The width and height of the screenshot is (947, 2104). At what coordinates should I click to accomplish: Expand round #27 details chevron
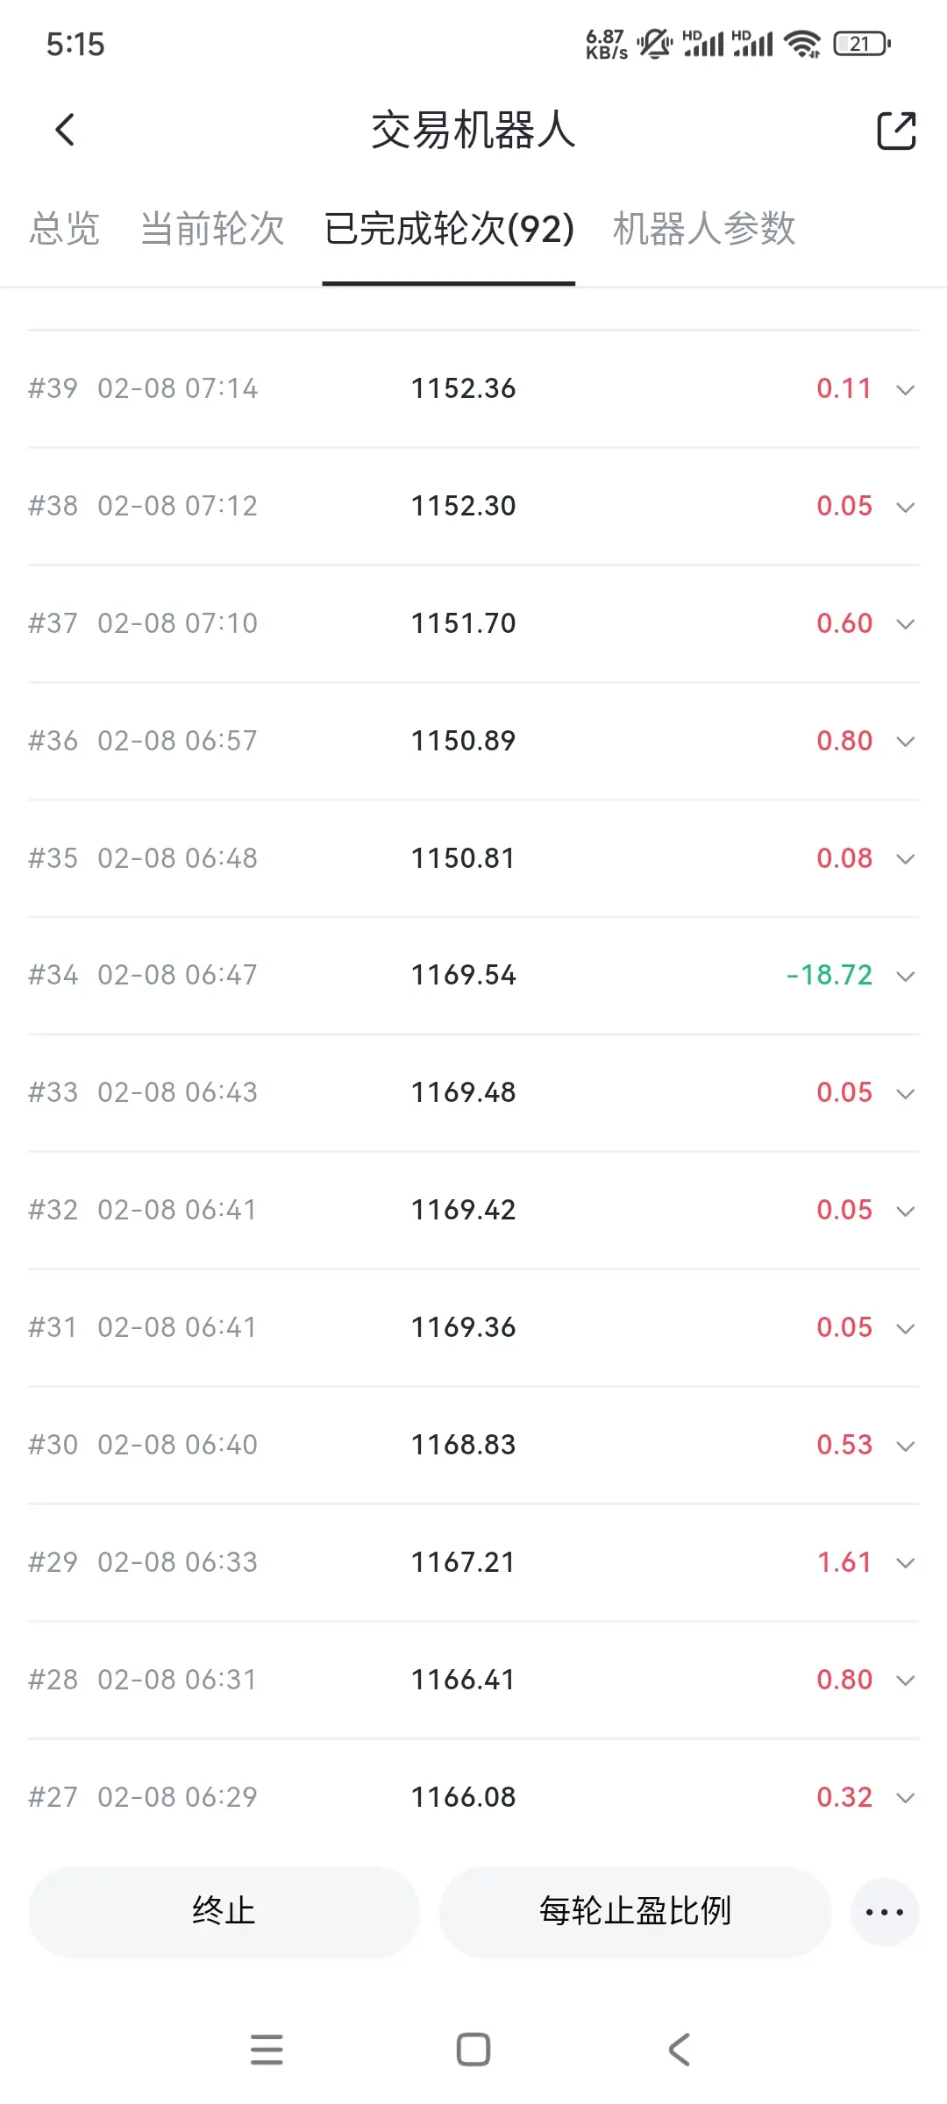point(905,1797)
